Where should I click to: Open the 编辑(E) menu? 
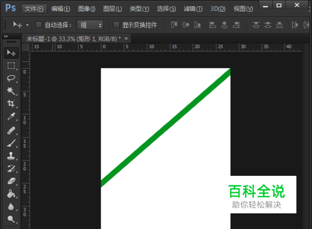point(61,9)
